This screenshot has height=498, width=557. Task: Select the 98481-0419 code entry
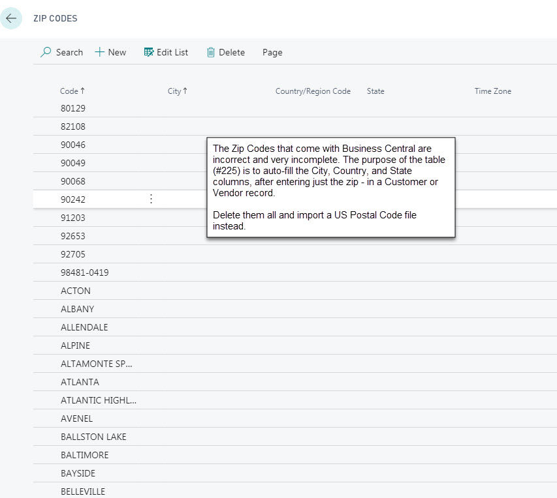85,272
